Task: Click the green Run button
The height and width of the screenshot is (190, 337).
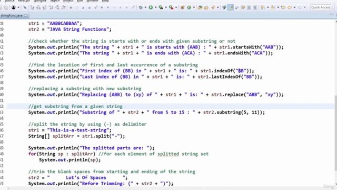Action: point(151,7)
